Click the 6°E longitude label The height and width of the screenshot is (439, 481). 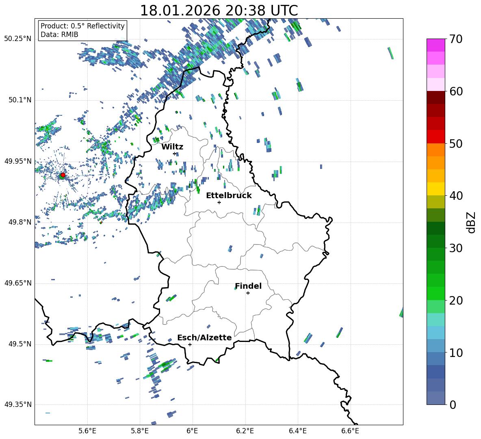192,431
